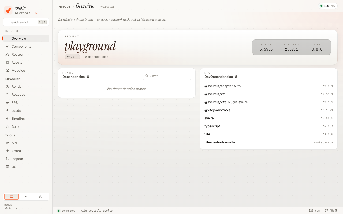
Task: Select the svelte row in DevDependencies list
Action: (269, 118)
